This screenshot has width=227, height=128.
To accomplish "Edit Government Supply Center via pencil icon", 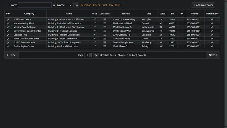I will (x=8, y=31).
